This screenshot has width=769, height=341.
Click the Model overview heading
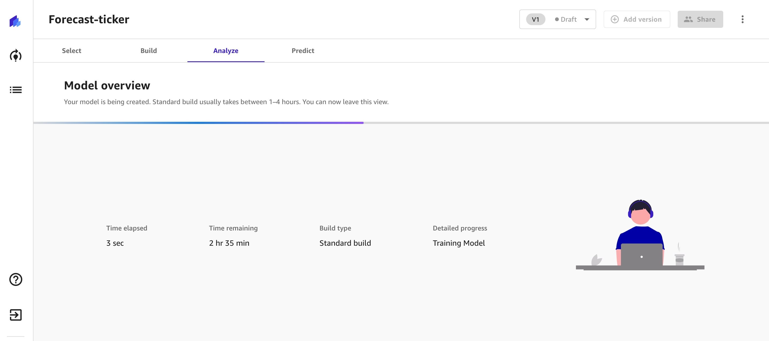[107, 86]
